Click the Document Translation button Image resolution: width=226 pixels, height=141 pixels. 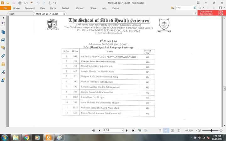point(208,13)
